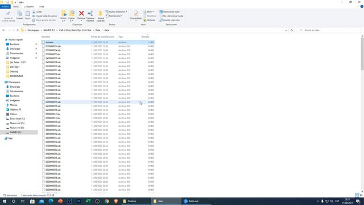Image resolution: width=364 pixels, height=205 pixels.
Task: Click the refresh button beside address bar
Action: click(x=292, y=30)
